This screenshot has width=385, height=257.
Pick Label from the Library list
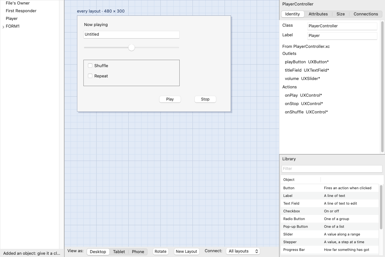click(330, 196)
